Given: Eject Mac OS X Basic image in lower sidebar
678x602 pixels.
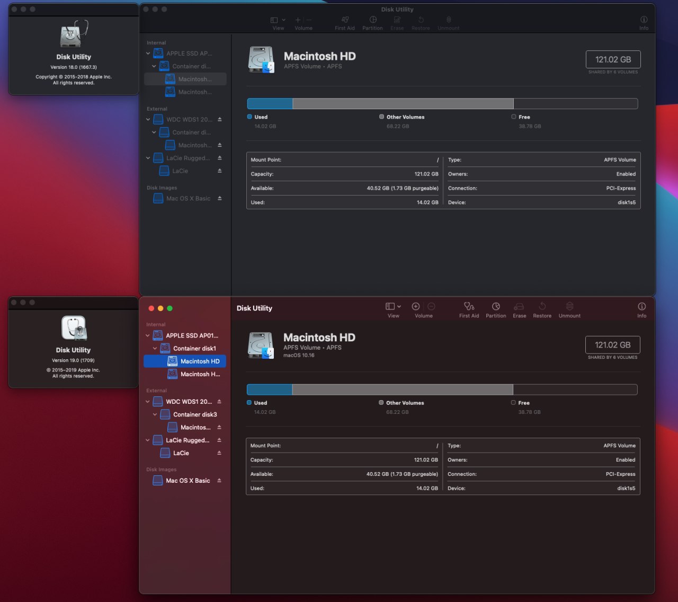Looking at the screenshot, I should point(219,481).
